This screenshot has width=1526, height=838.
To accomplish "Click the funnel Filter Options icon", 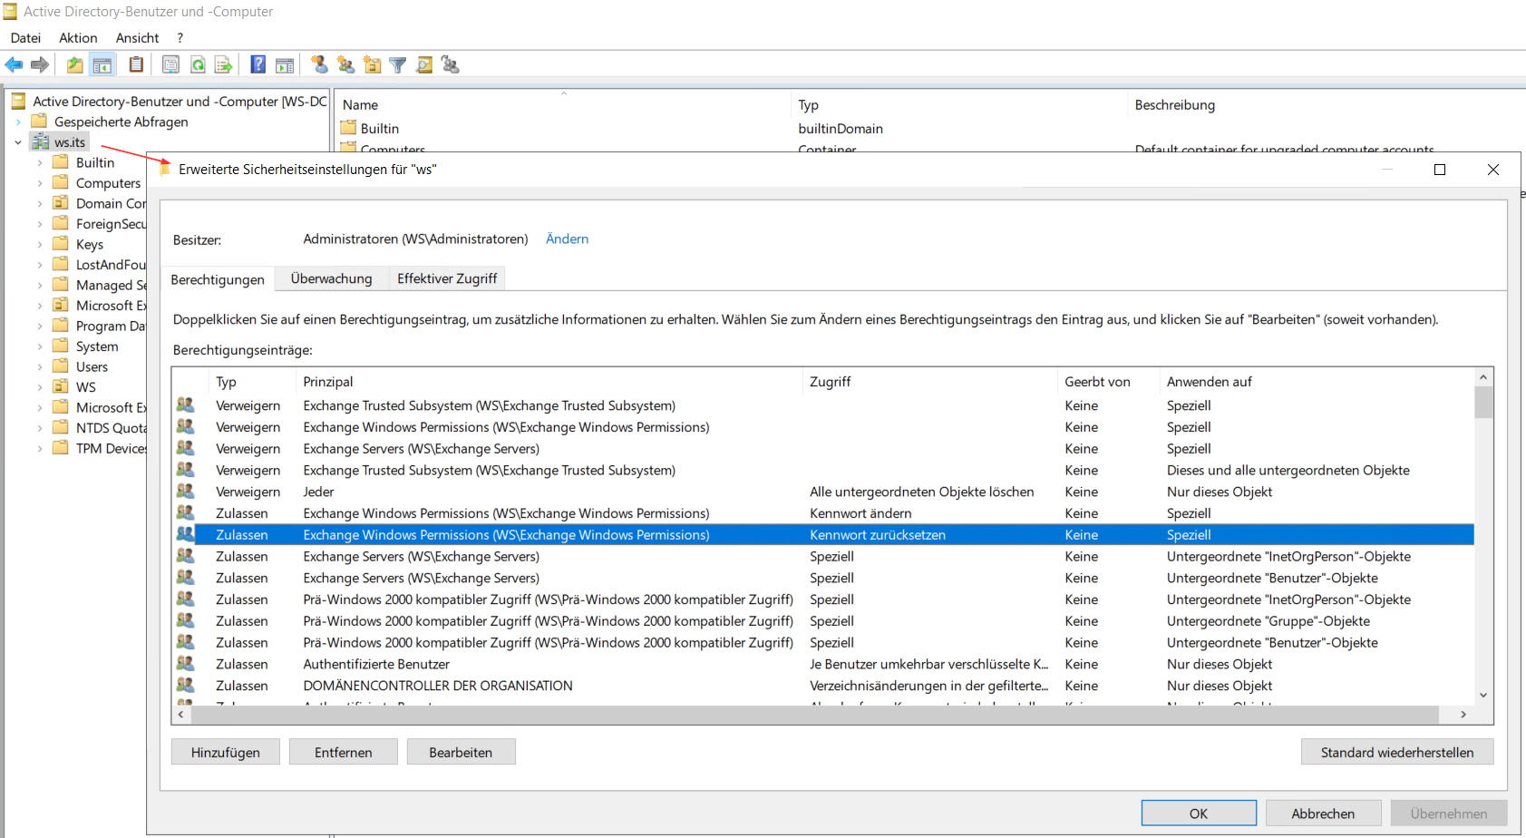I will point(397,64).
